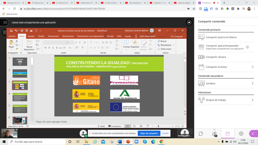Open the font size dropdown
Screen dimensions: 258x145
tap(73, 43)
